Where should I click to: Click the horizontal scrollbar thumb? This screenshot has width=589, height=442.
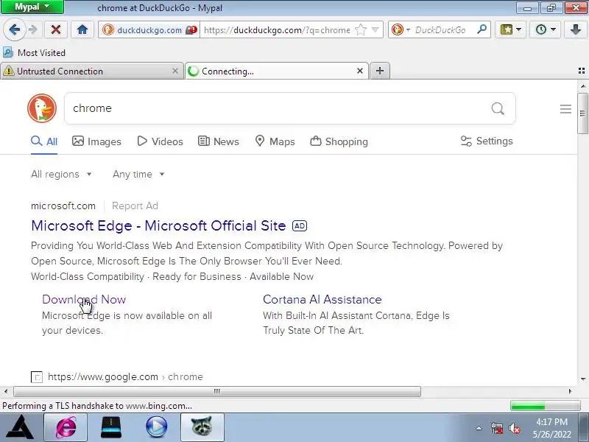click(217, 391)
